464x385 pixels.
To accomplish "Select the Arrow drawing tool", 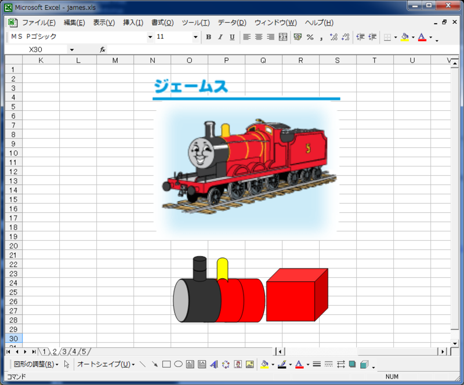I will tap(154, 364).
